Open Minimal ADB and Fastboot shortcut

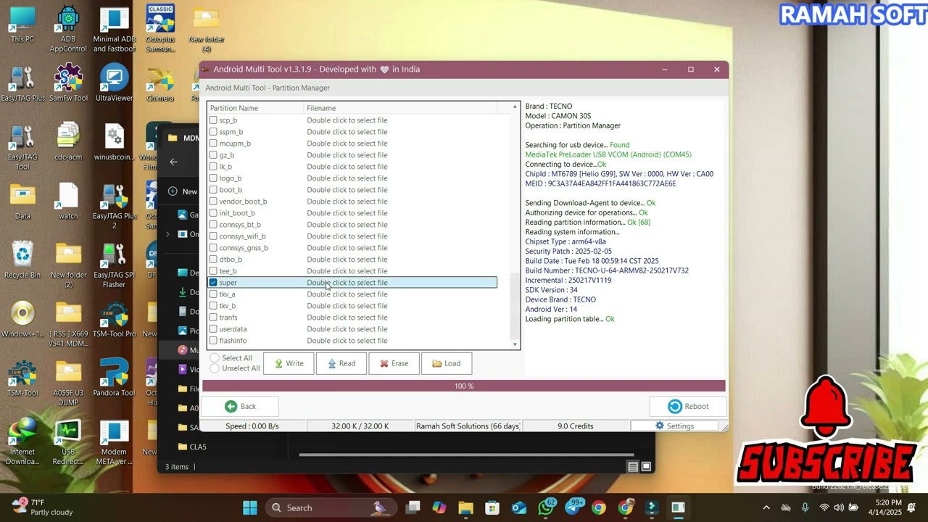[x=114, y=29]
